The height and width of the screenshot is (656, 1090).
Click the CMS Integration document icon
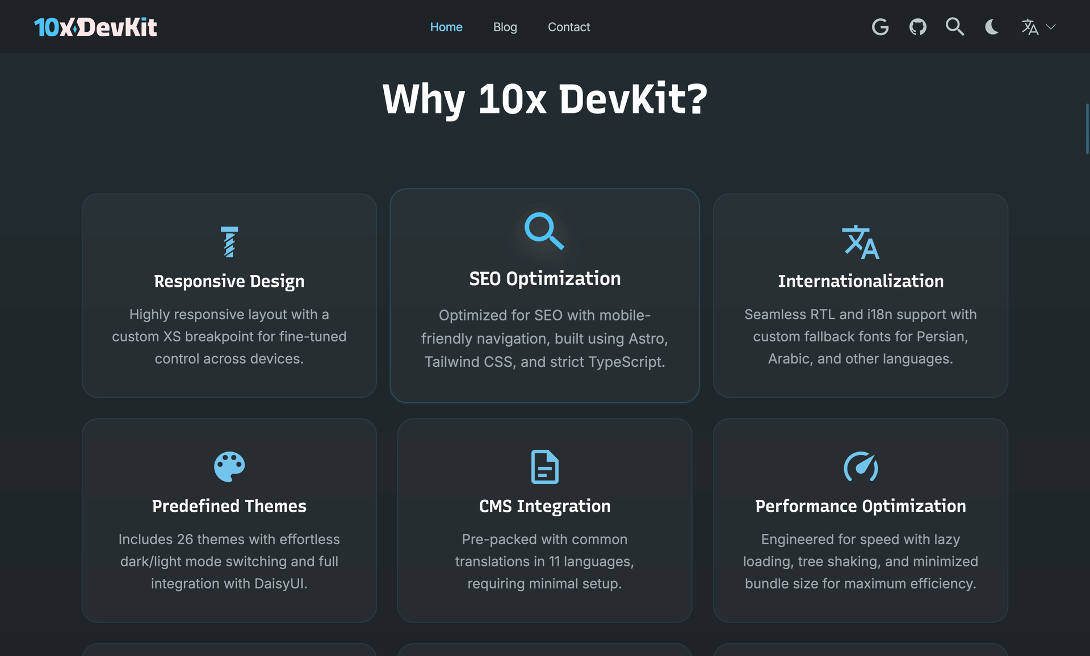[544, 467]
